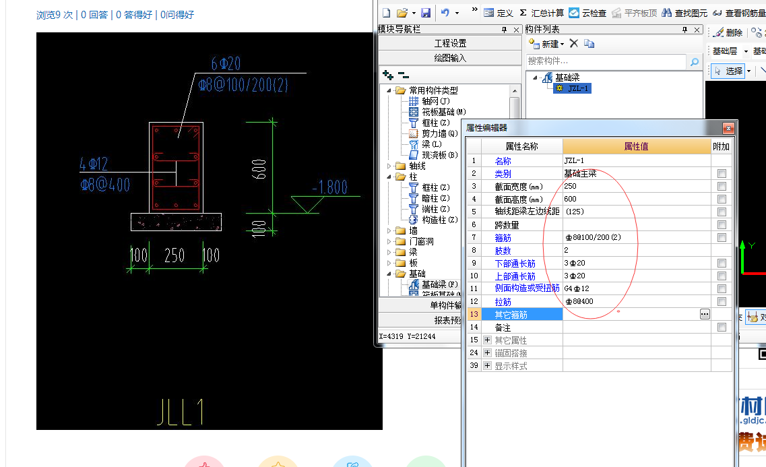
Task: Open the 定义 (Define) tool
Action: (x=499, y=13)
